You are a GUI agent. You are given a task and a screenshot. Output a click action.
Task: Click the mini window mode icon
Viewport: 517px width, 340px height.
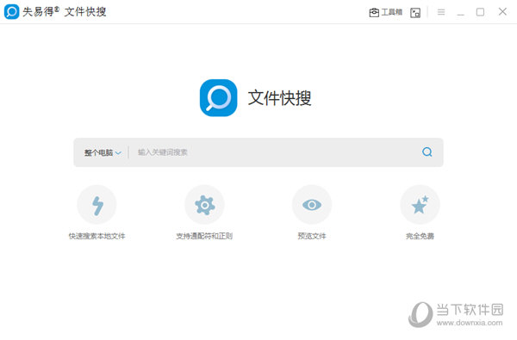(415, 13)
